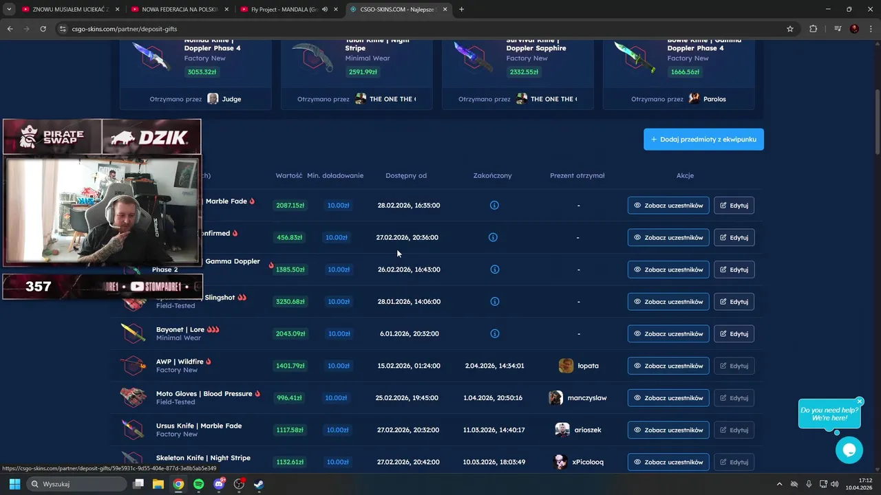Click 3230.68zł value badge
881x495 pixels.
pos(290,301)
